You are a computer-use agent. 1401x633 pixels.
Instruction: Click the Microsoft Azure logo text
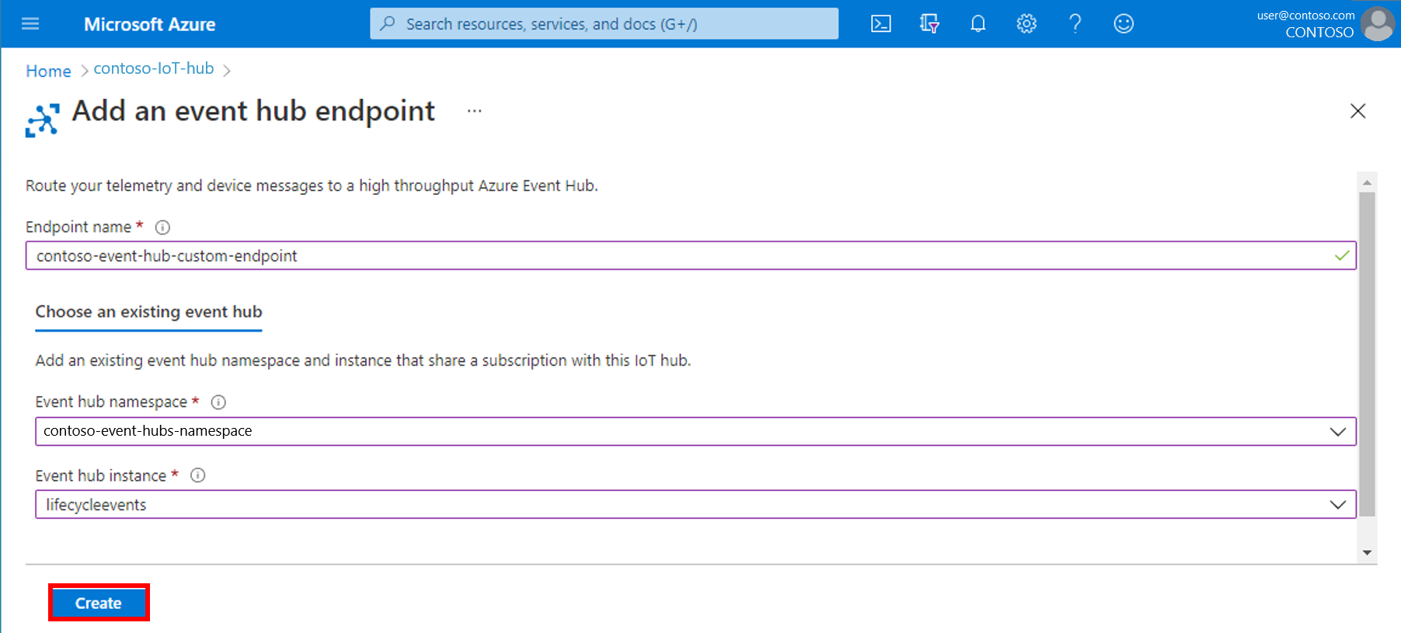coord(149,24)
